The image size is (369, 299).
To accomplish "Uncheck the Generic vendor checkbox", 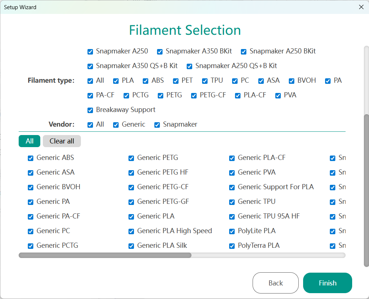I will click(x=116, y=125).
